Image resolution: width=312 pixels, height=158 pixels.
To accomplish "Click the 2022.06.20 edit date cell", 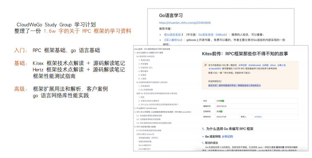I will point(222,106).
